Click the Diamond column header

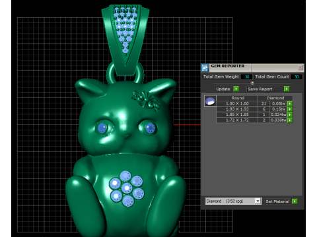click(x=275, y=98)
